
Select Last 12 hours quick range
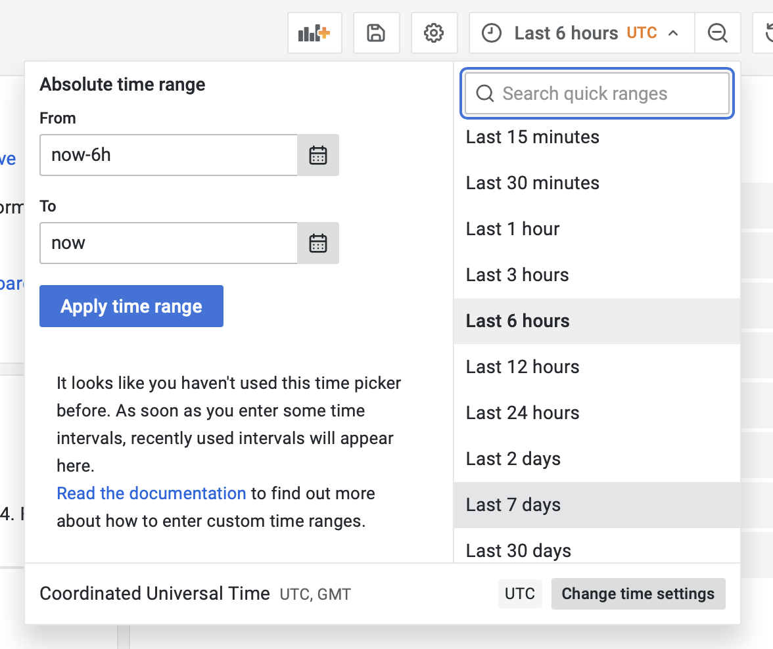[523, 367]
